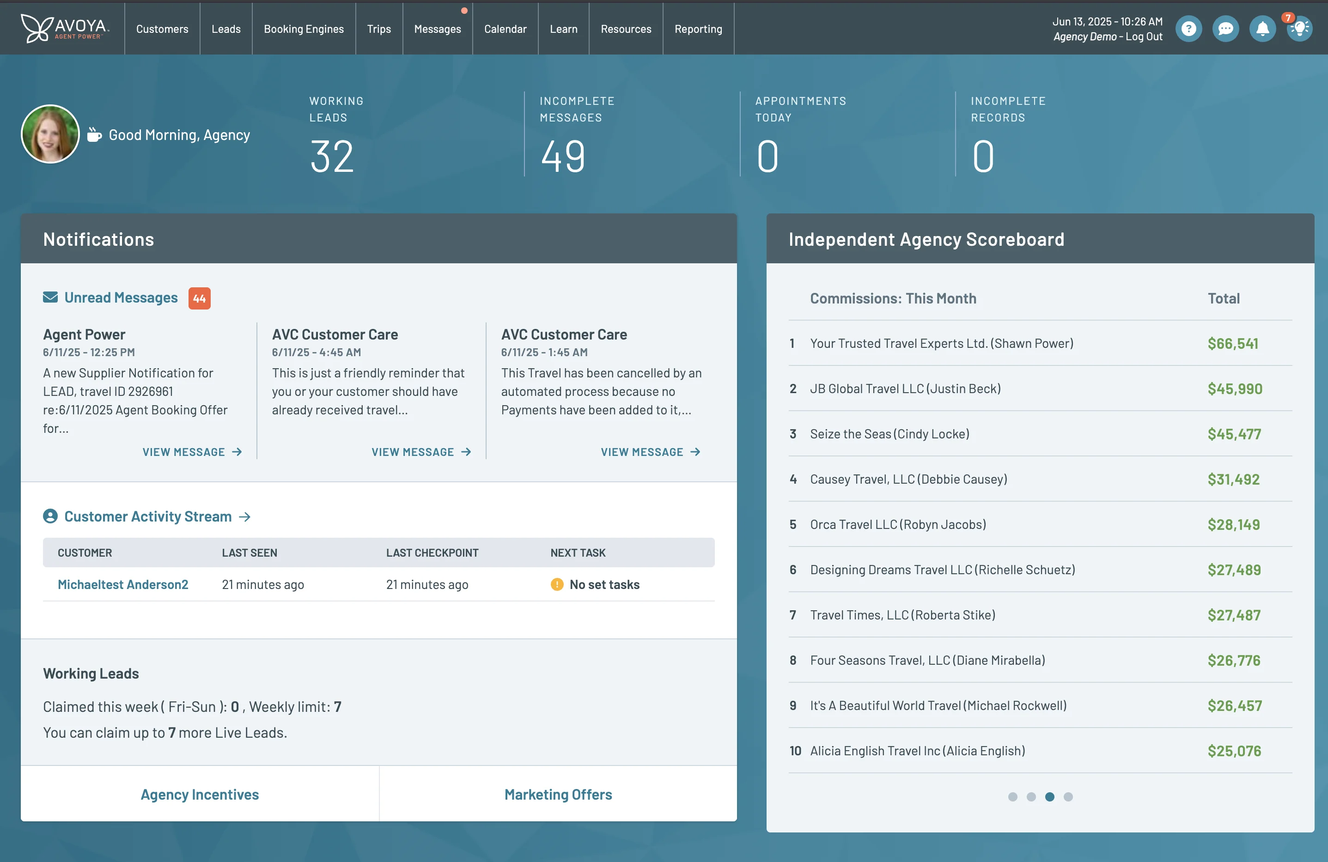Switch to the second scoreboard page dot
Screen dimensions: 1328x862
(1031, 797)
